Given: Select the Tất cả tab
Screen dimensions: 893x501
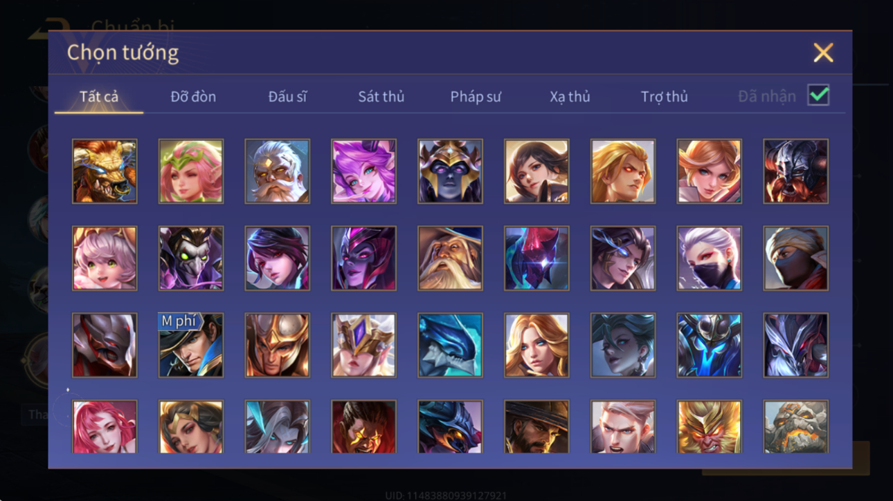Looking at the screenshot, I should point(99,97).
